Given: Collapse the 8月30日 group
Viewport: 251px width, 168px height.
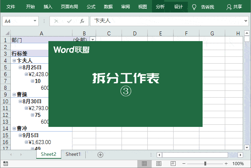Looking at the screenshot, I should [x=20, y=101].
